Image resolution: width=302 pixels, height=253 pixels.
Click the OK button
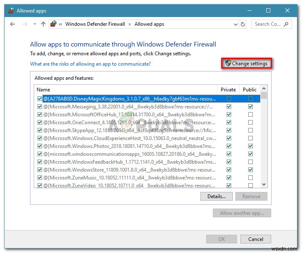point(222,239)
